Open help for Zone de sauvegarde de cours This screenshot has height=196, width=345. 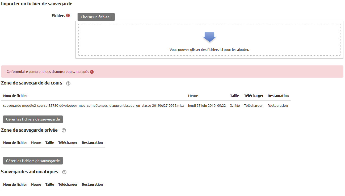point(68,83)
